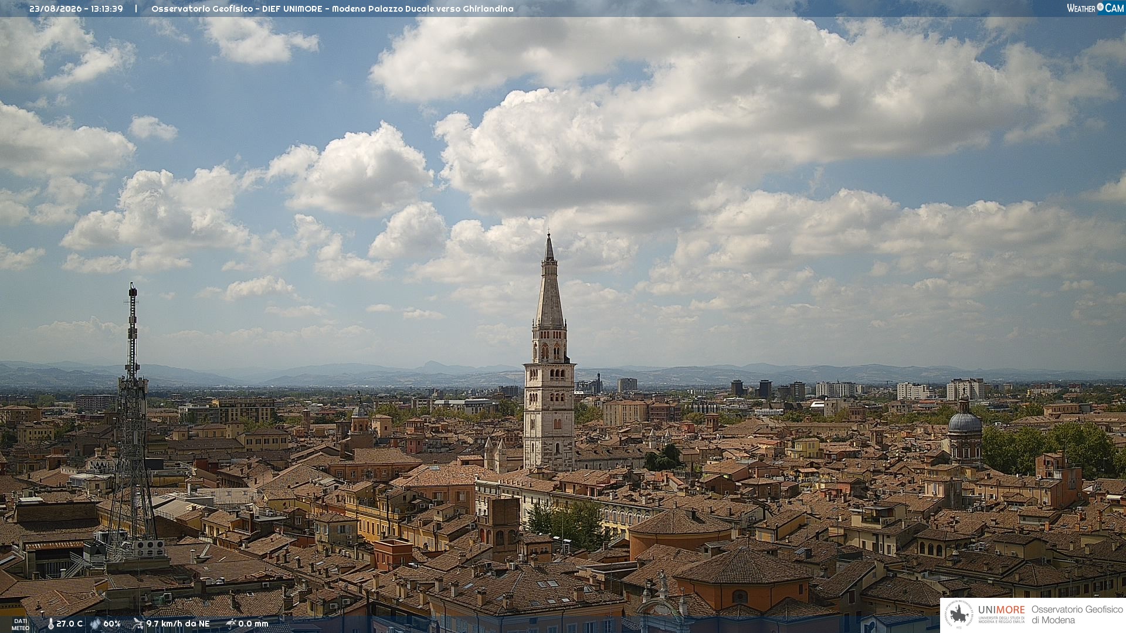Click the grey church dome on right
This screenshot has width=1126, height=633.
(x=965, y=422)
